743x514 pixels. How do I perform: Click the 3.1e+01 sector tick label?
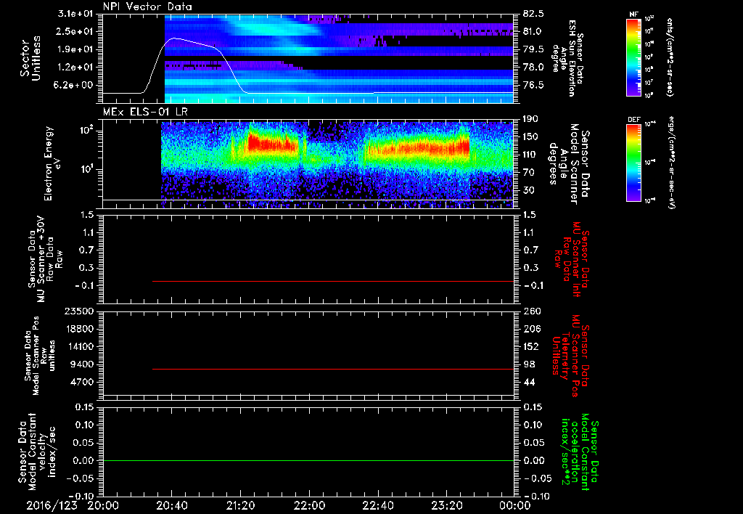(x=75, y=14)
